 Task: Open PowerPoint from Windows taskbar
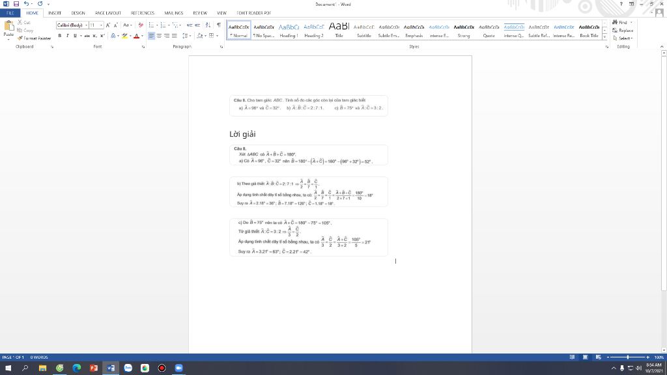[x=94, y=368]
